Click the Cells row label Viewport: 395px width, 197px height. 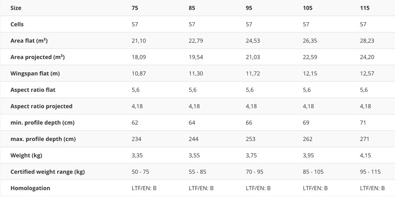[17, 25]
